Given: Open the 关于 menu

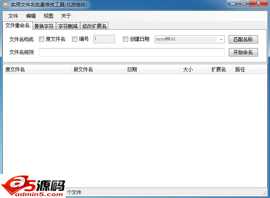Looking at the screenshot, I should 66,16.
